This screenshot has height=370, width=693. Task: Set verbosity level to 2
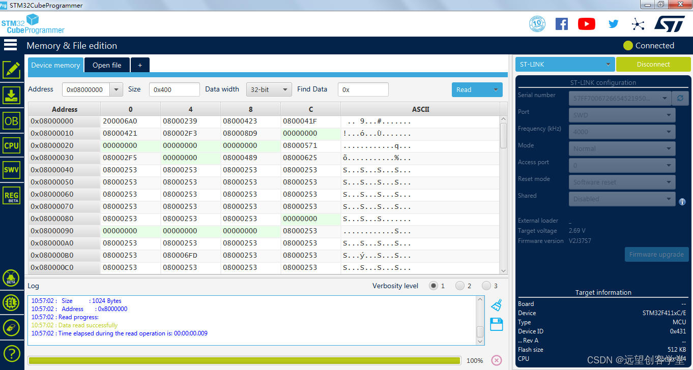(460, 286)
